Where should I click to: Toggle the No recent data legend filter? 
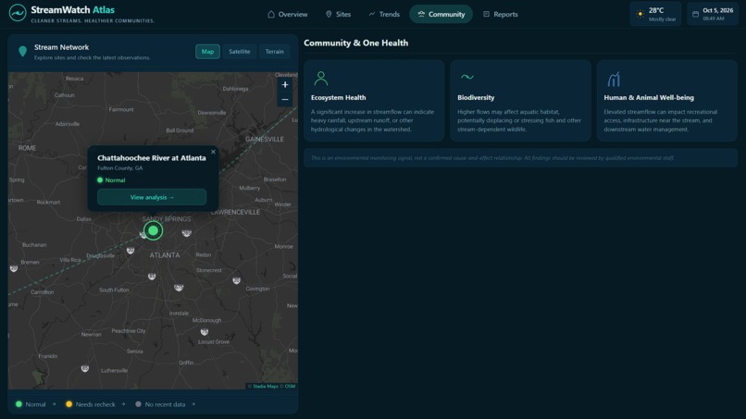point(160,404)
